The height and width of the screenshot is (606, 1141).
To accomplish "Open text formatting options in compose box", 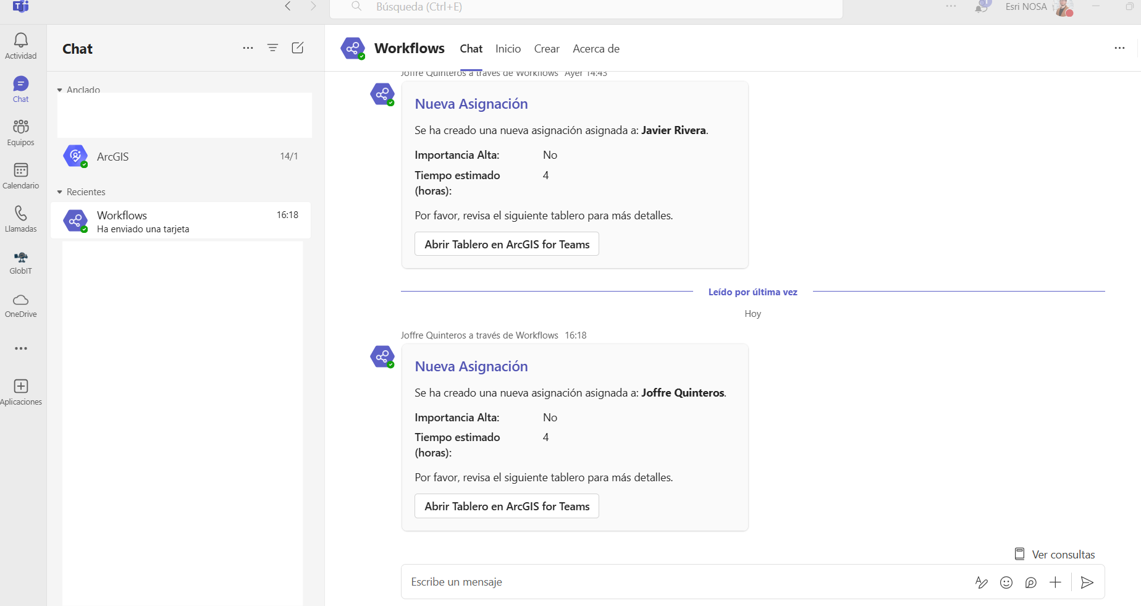I will pos(981,583).
